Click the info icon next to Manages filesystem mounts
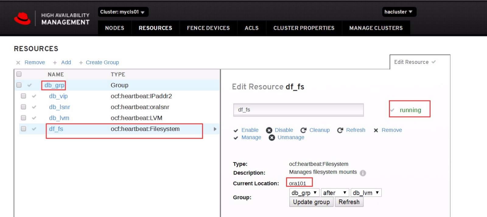 click(363, 173)
